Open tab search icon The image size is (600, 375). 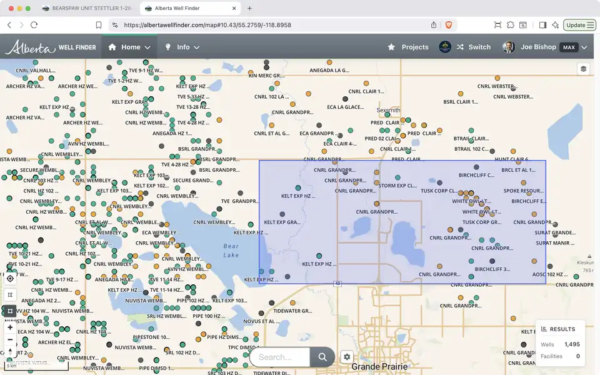coord(522,25)
